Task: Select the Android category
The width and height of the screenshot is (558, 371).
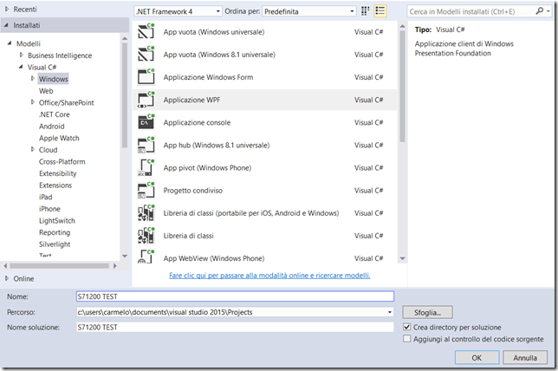Action: pyautogui.click(x=52, y=126)
